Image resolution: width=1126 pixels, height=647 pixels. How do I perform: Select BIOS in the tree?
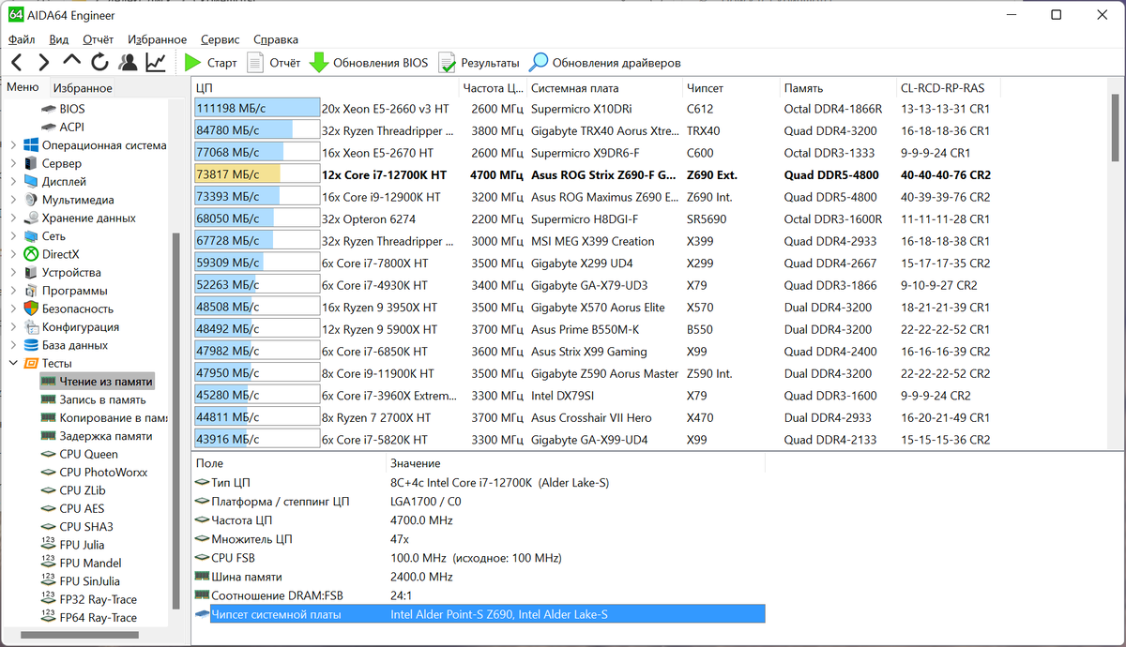[x=71, y=109]
